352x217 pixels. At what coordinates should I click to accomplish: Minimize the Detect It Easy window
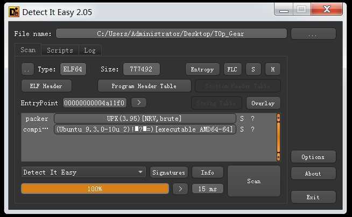284,10
